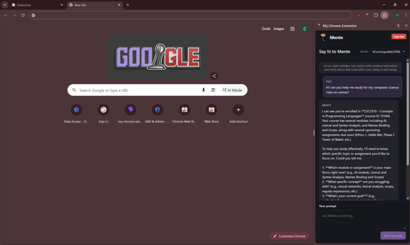The image size is (410, 245).
Task: Restore down the browser window
Action: [395, 5]
